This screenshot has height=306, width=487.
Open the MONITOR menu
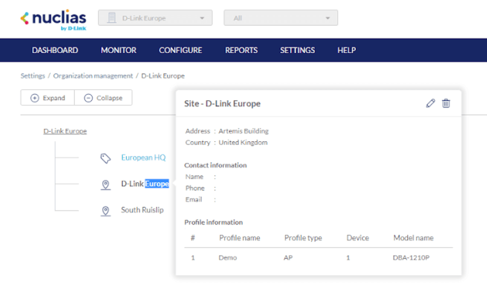point(118,50)
